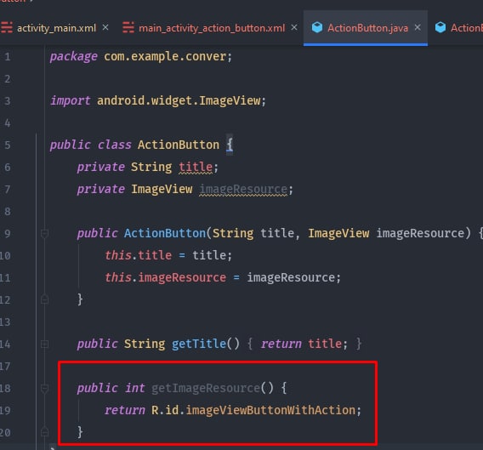
Task: Click the int return type on line 18
Action: tap(134, 388)
